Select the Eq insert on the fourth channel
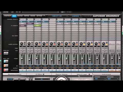Screen dimensions: 123x92 click(x=45, y=21)
